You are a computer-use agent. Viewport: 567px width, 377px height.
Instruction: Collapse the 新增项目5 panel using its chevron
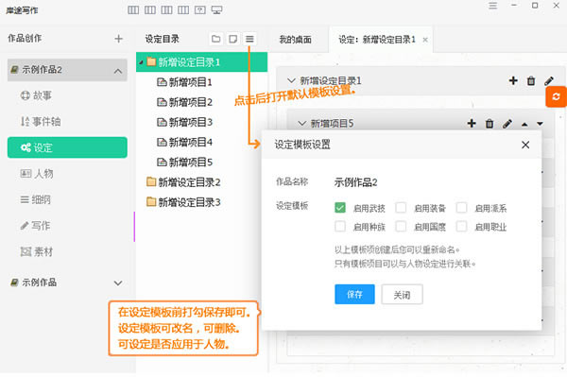(x=302, y=124)
